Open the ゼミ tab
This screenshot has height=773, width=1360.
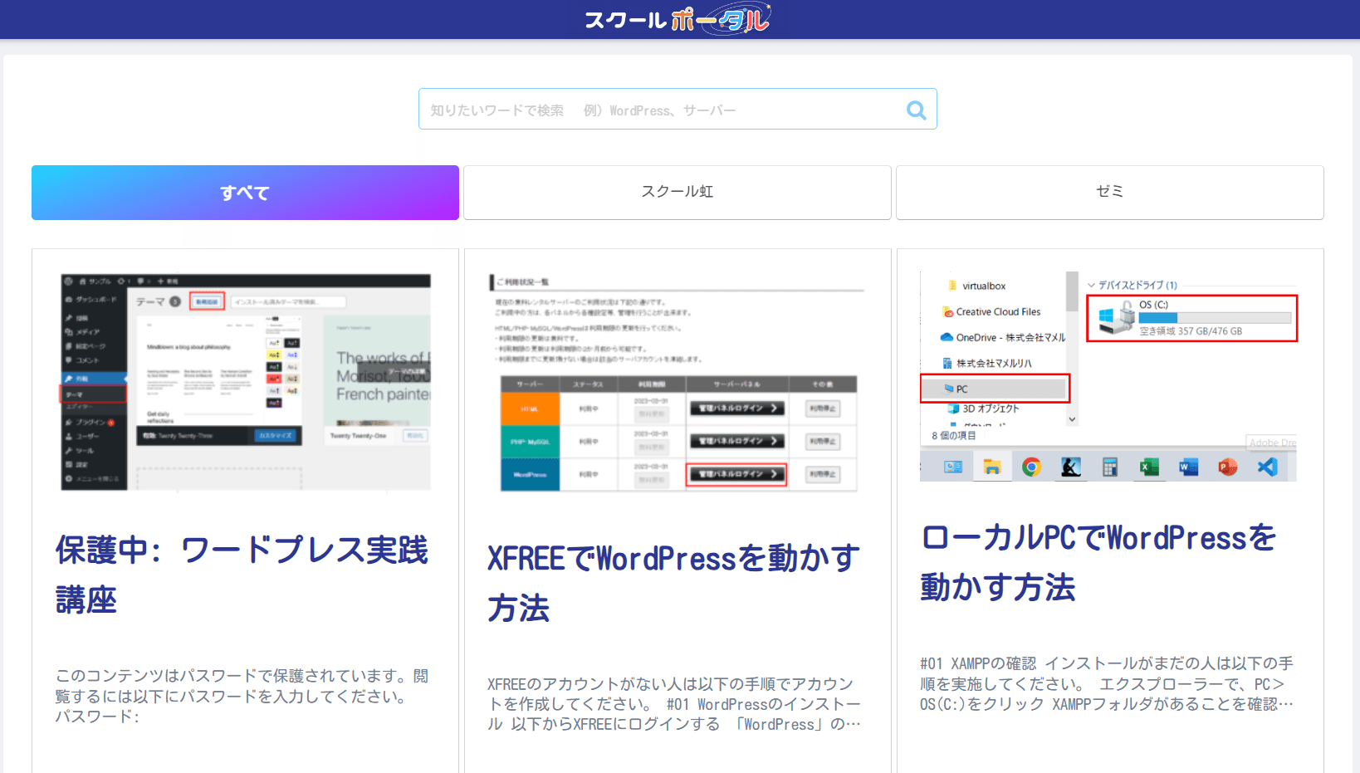[x=1110, y=193]
